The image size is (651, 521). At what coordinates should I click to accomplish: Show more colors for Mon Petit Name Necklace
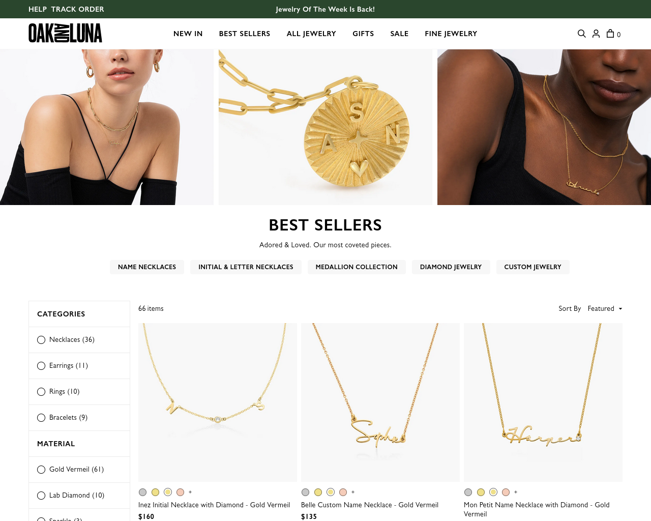[516, 492]
